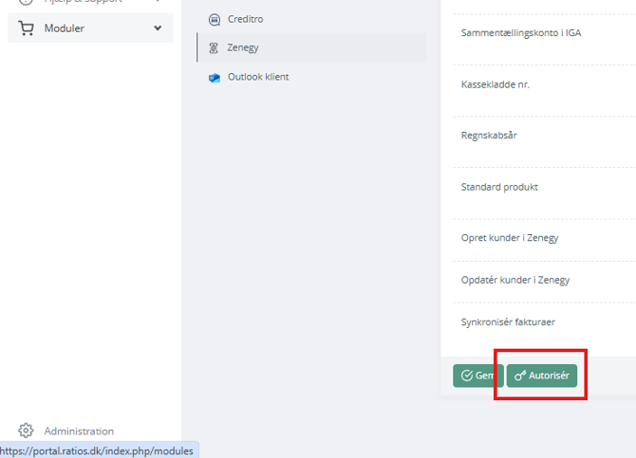This screenshot has height=458, width=636.
Task: Click the Synkronisér fakturaer setting row
Action: pos(507,322)
